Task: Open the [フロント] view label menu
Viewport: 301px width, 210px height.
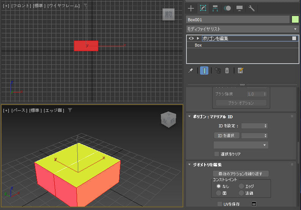Action: pyautogui.click(x=21, y=6)
